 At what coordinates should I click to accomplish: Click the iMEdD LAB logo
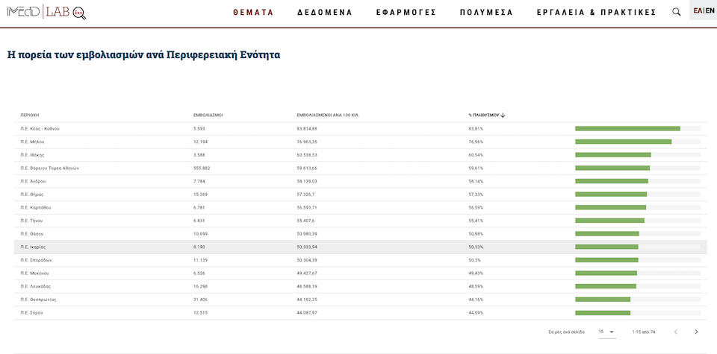(x=46, y=12)
